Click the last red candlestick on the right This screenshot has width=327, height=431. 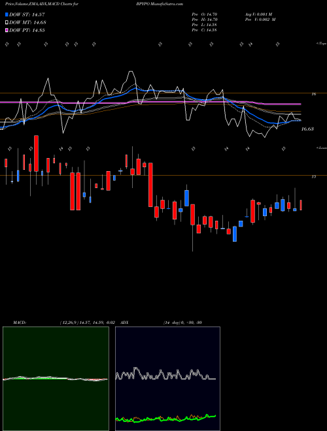point(301,205)
